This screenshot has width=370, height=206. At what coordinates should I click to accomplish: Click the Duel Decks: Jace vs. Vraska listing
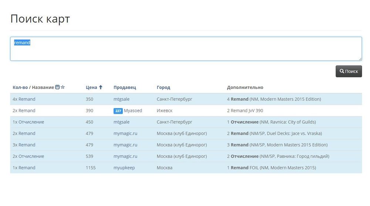[274, 133]
